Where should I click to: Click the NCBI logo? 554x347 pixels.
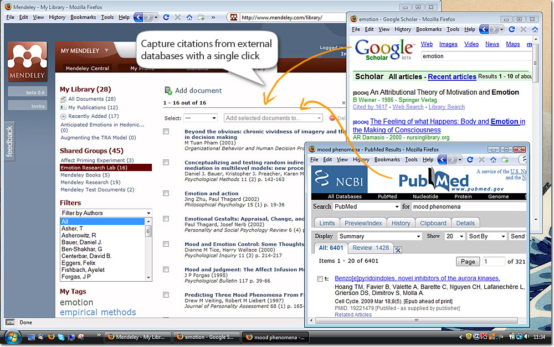[x=339, y=179]
